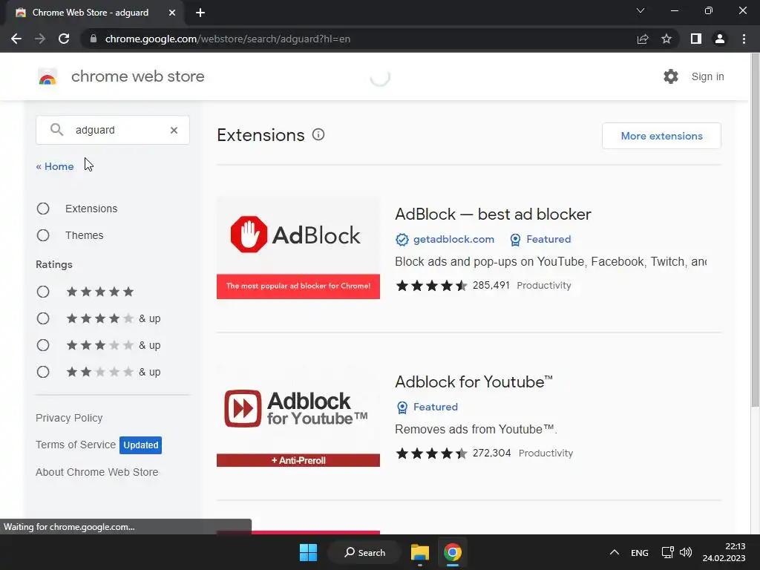The image size is (760, 570).
Task: Open network settings in tray
Action: click(x=667, y=552)
